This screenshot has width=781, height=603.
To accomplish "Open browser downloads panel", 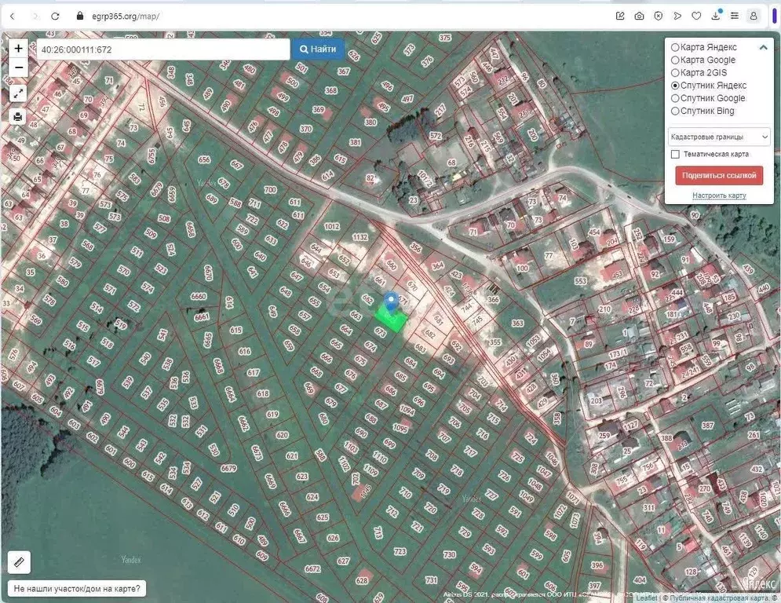I will [715, 16].
